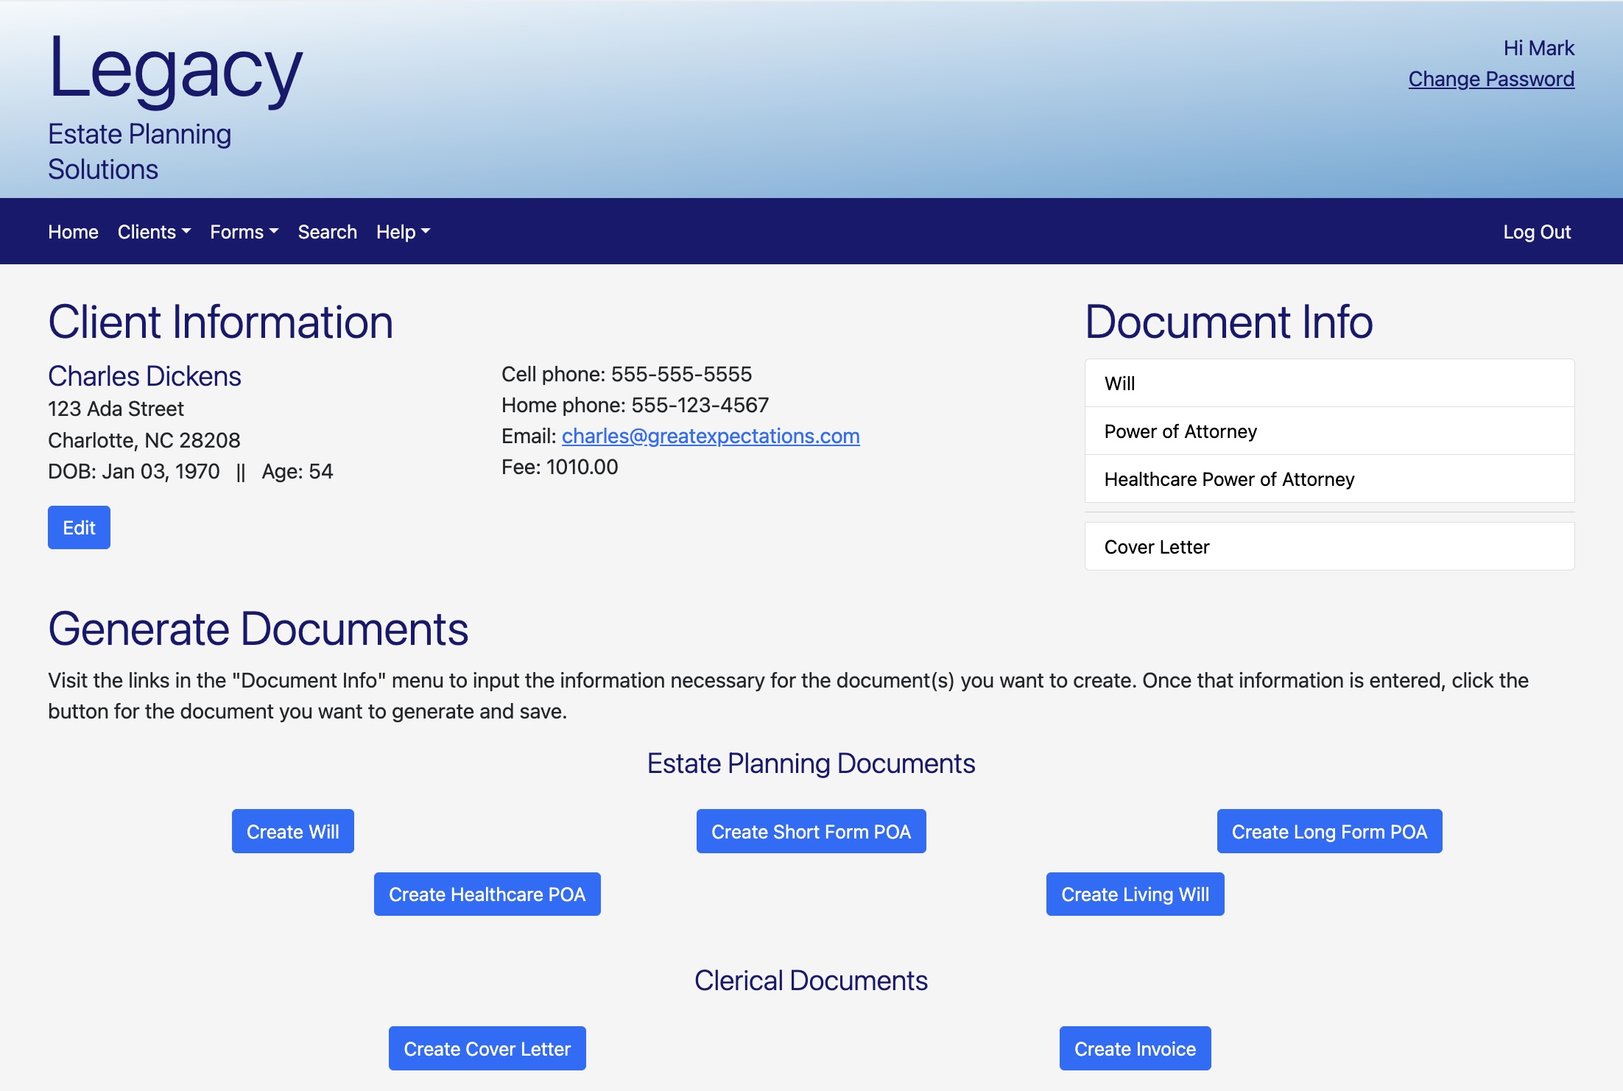This screenshot has height=1091, width=1623.
Task: Click the blue Edit button
Action: (x=79, y=527)
